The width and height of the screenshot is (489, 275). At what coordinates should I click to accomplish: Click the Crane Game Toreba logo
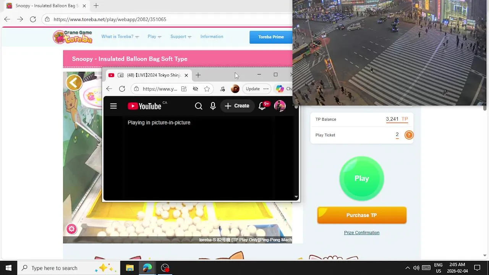coord(73,37)
